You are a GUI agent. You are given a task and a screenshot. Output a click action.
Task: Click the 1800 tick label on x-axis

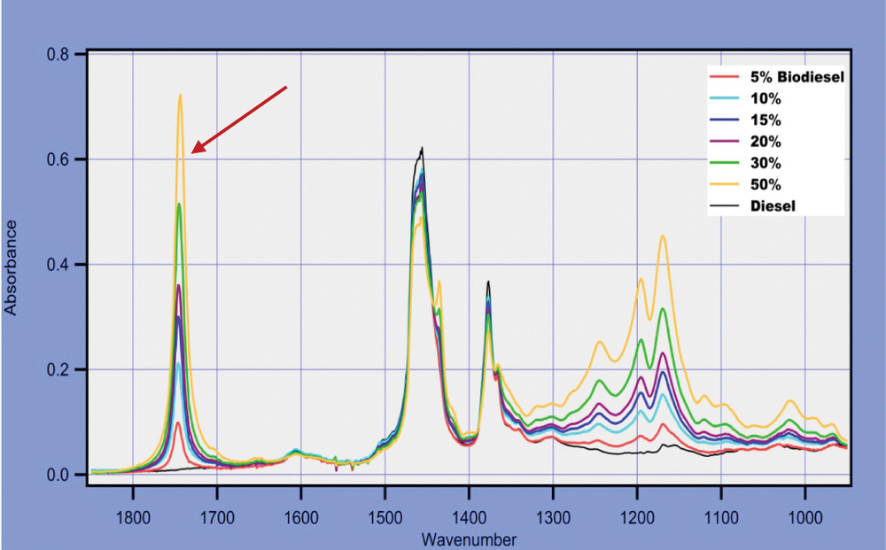133,514
